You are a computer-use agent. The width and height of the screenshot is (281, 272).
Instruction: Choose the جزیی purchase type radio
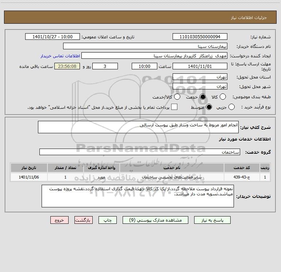pos(231,107)
